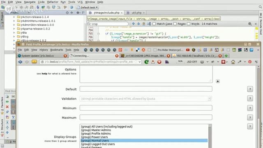Click scroll-from-source target icon in Project panel
263x148 pixels.
[x=67, y=13]
